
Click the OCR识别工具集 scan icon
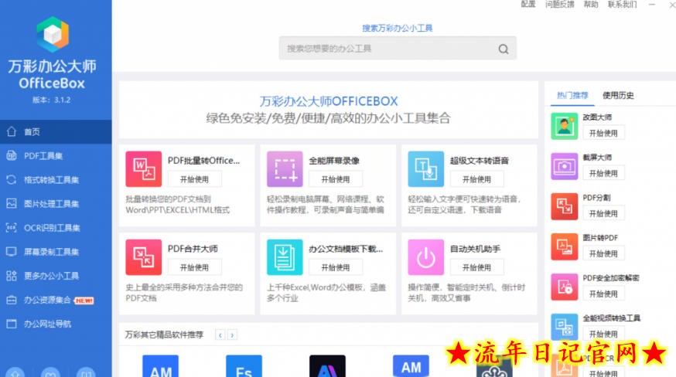[x=12, y=227]
